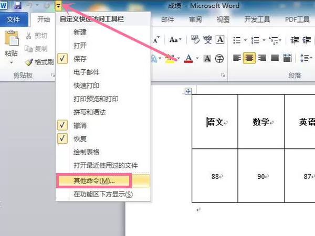Screen dimensions: 315x236
Task: Select 新建 in the customize menu
Action: point(103,32)
